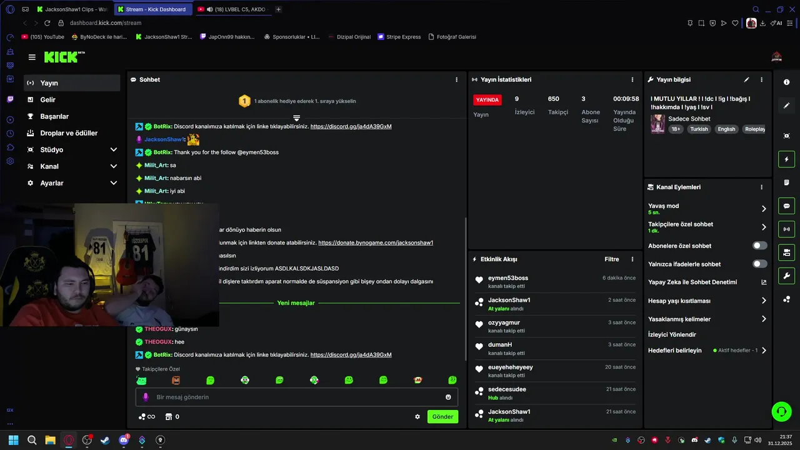Toggle the channel actions widget in right sidebar
The height and width of the screenshot is (450, 800).
[786, 252]
